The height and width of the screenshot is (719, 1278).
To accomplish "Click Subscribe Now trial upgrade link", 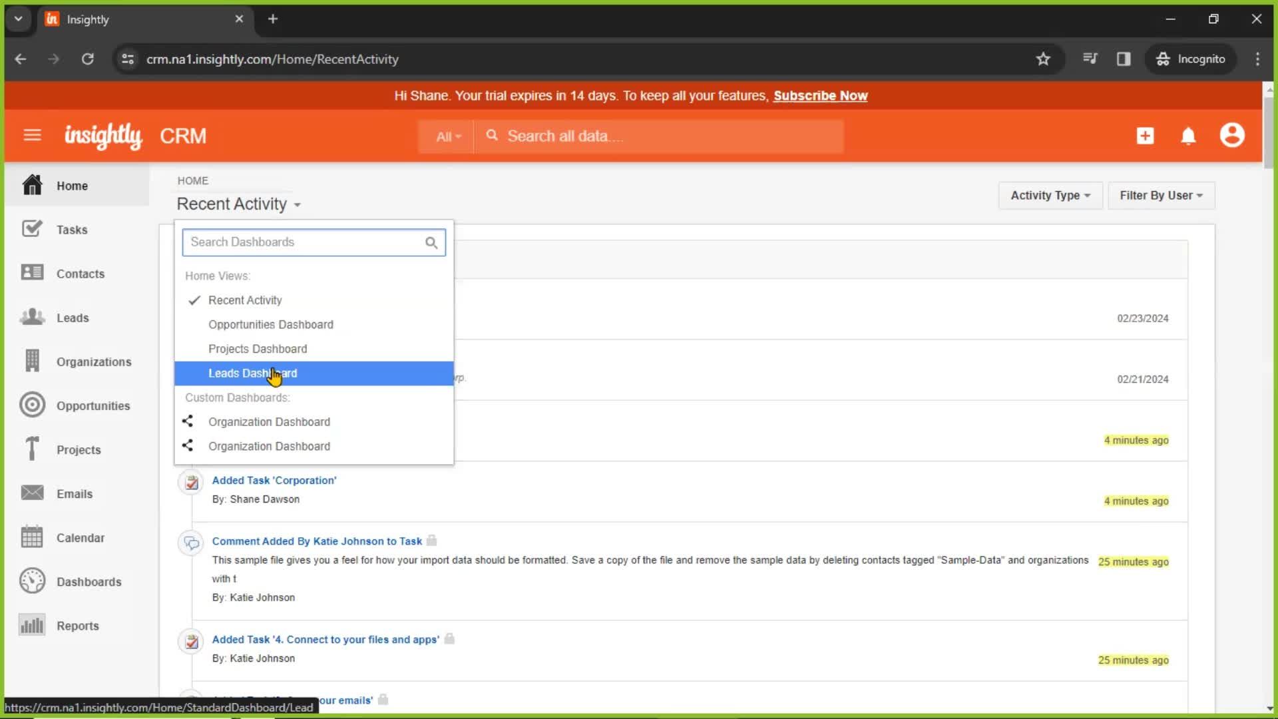I will coord(820,96).
